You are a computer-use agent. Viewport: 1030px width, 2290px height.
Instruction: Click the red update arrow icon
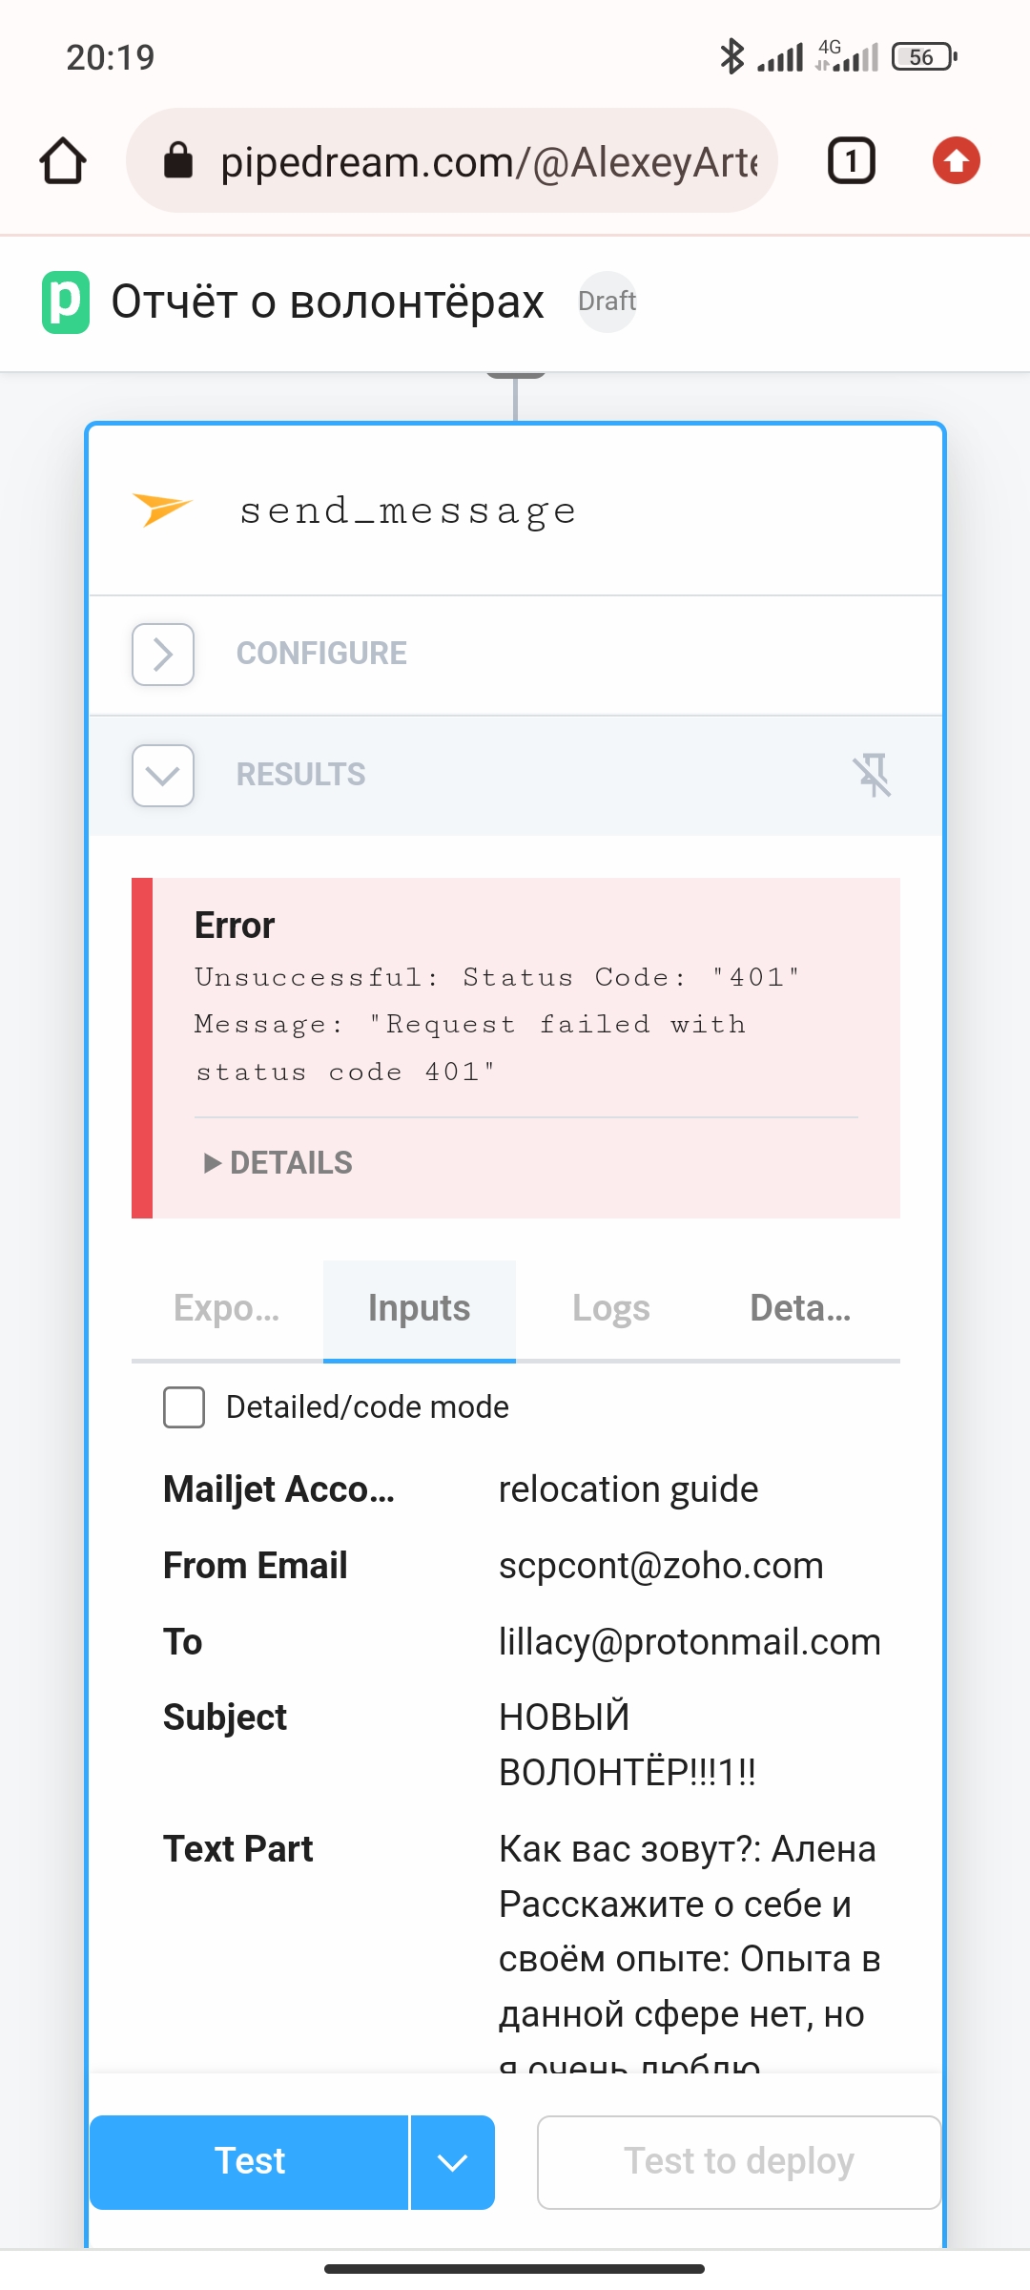coord(955,160)
